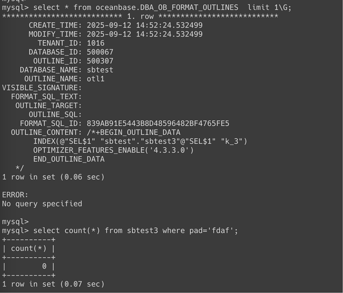Click the CREATE_TIME timestamp value
The image size is (343, 293).
145,25
